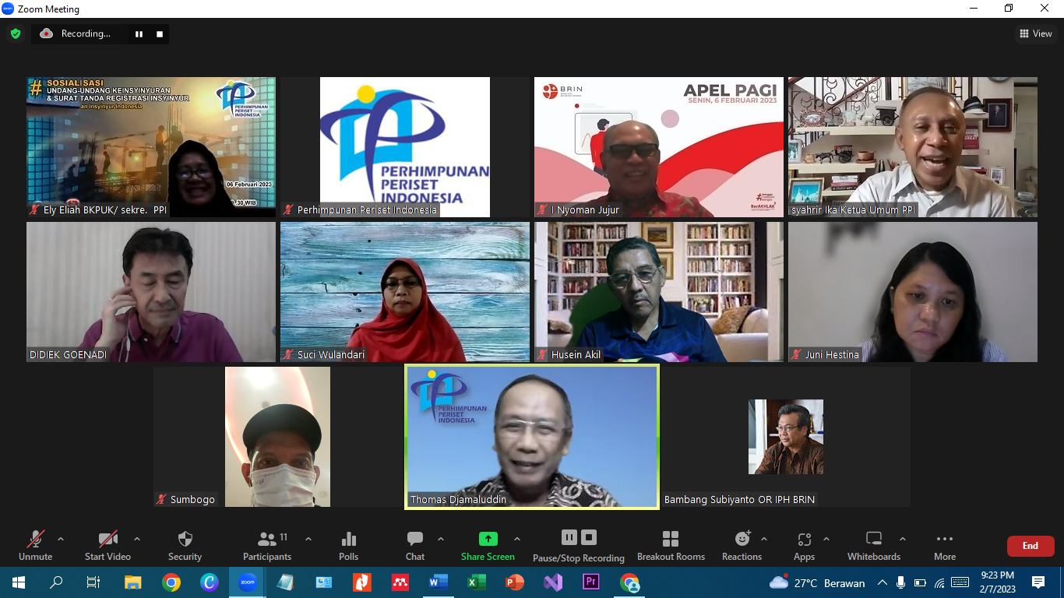Expand the arrow next to Chat

point(441,539)
